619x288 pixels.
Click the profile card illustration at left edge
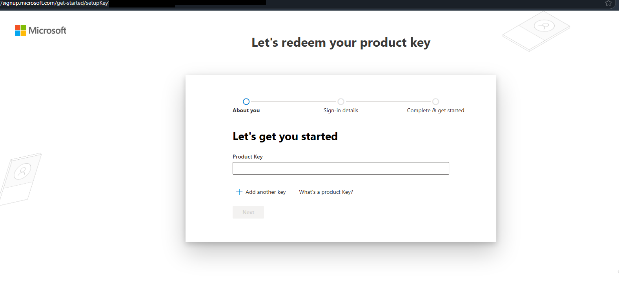[20, 179]
